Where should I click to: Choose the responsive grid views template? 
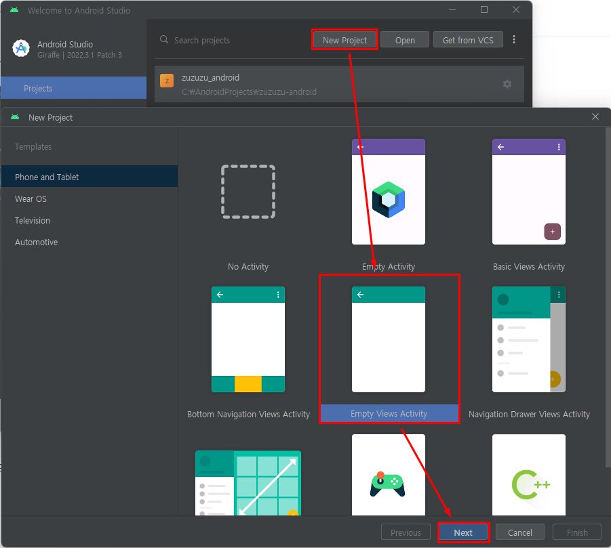248,483
